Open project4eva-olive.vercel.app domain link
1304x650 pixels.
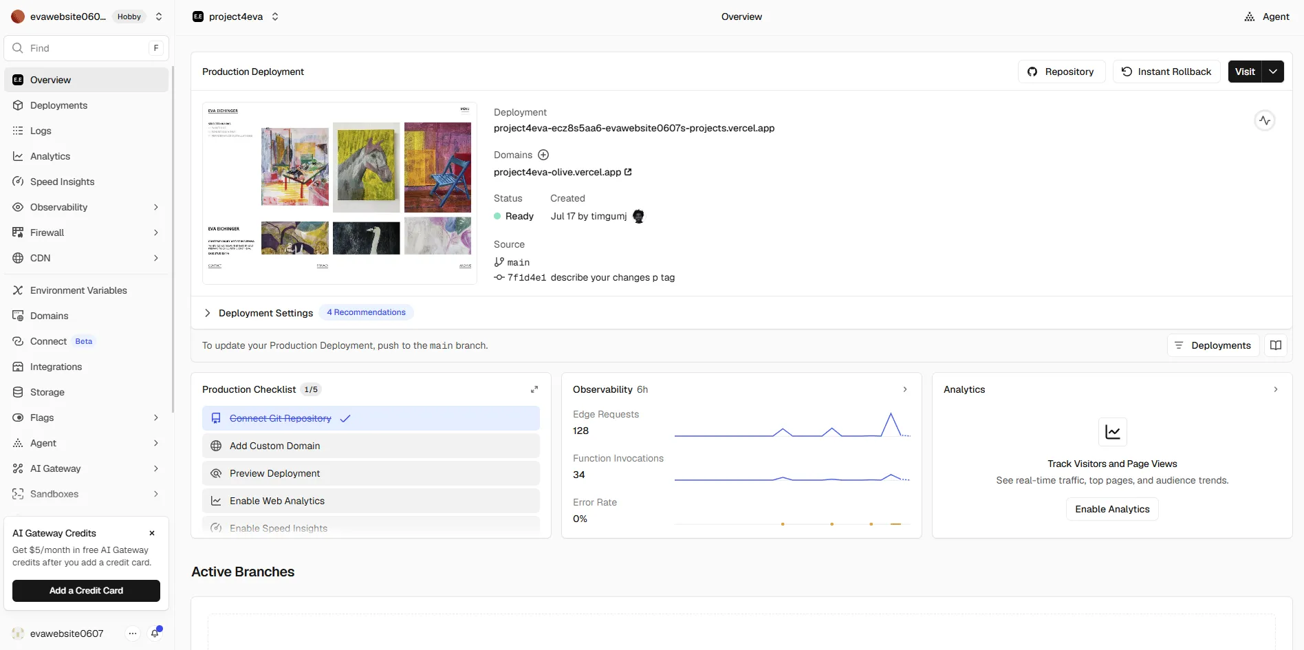(563, 172)
